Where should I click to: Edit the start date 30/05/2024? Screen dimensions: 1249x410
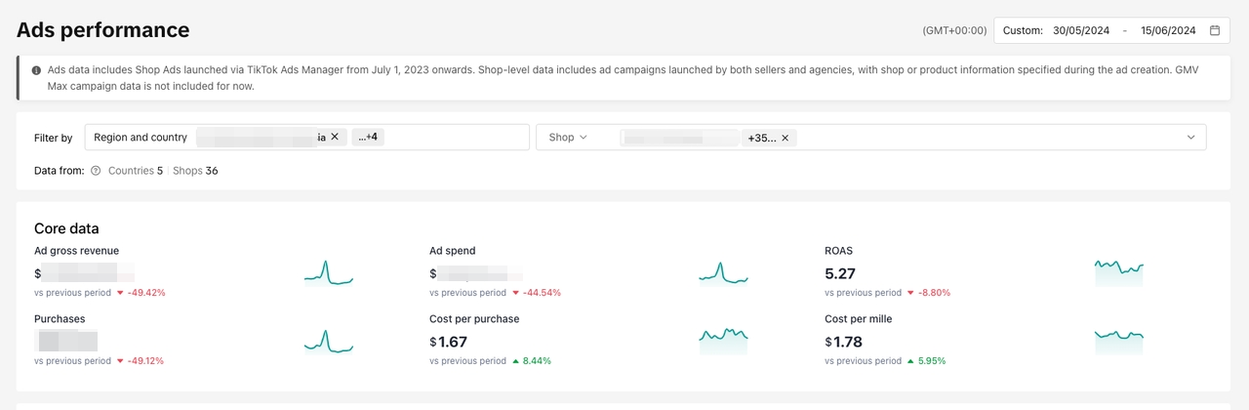(x=1080, y=30)
